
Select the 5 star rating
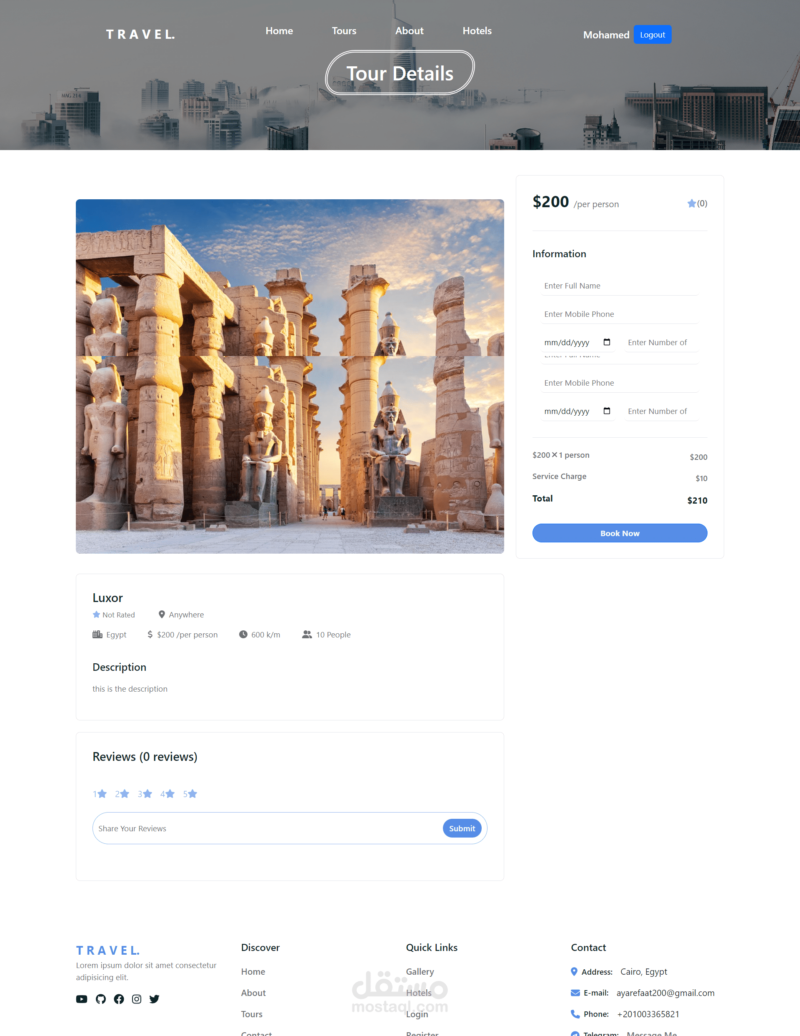(190, 794)
